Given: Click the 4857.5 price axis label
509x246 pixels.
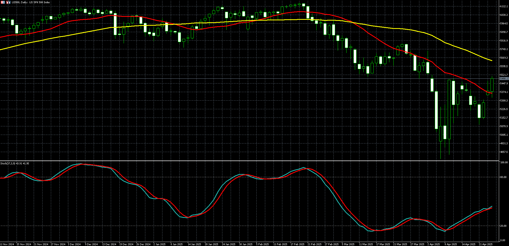Looking at the screenshot, I should [504, 152].
